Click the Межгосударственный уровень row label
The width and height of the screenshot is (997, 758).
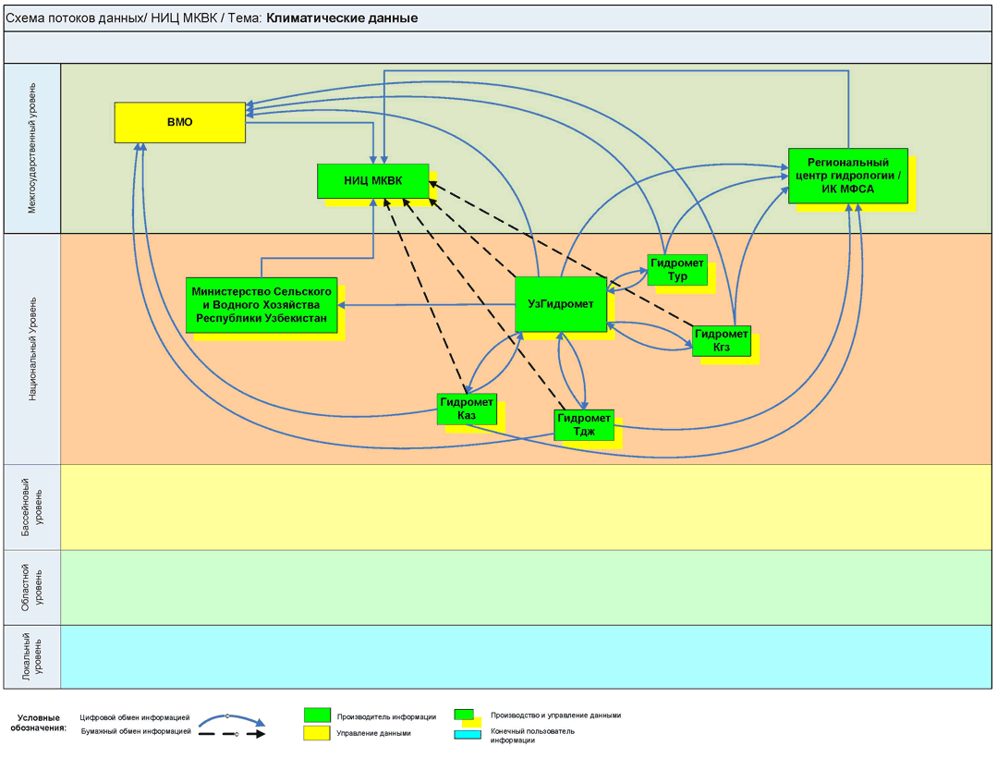(x=32, y=148)
